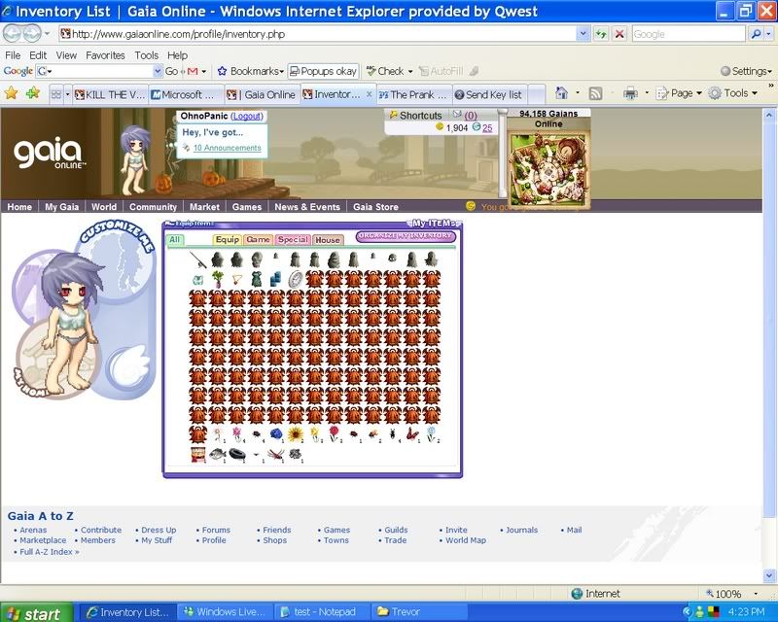Select the red butterfly inventory item

click(x=411, y=434)
